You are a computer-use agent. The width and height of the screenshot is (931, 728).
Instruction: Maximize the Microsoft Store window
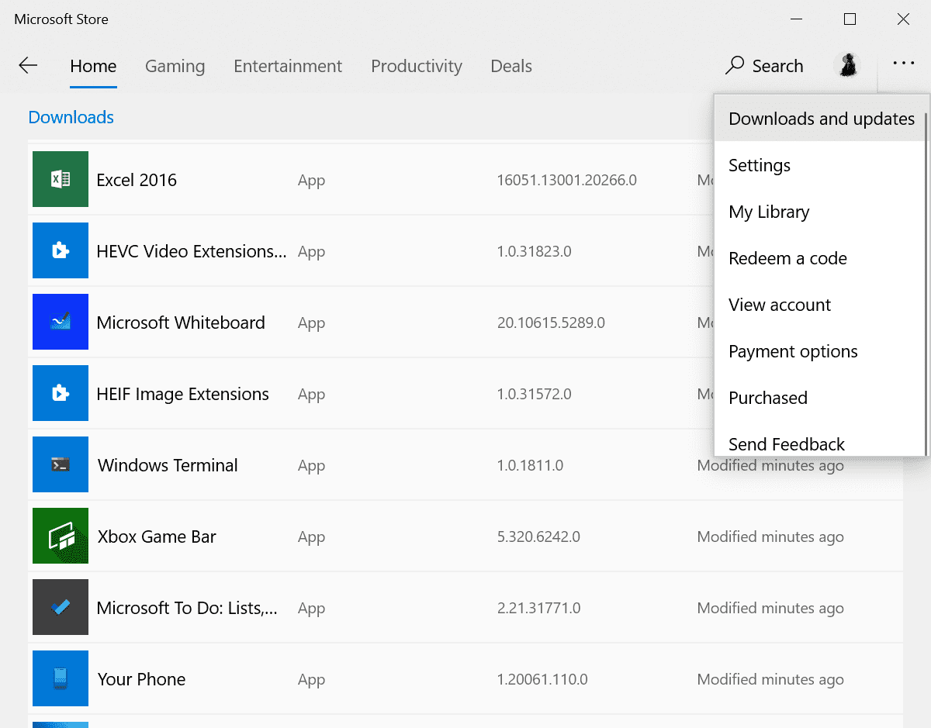coord(850,19)
